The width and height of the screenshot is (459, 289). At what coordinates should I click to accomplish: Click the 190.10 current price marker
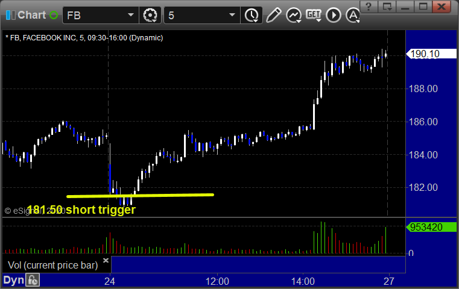click(431, 54)
